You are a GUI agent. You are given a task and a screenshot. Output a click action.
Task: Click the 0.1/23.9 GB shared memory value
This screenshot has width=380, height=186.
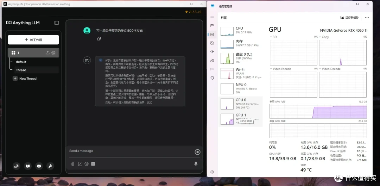coord(313,159)
